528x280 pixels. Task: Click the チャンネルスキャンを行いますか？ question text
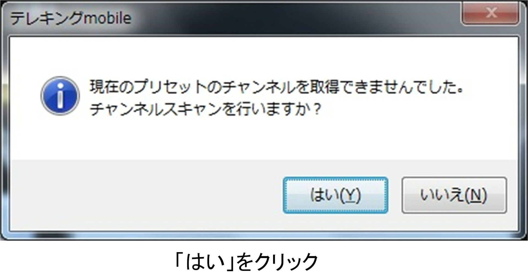coord(205,110)
